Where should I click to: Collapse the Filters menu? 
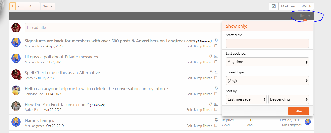coord(304,16)
